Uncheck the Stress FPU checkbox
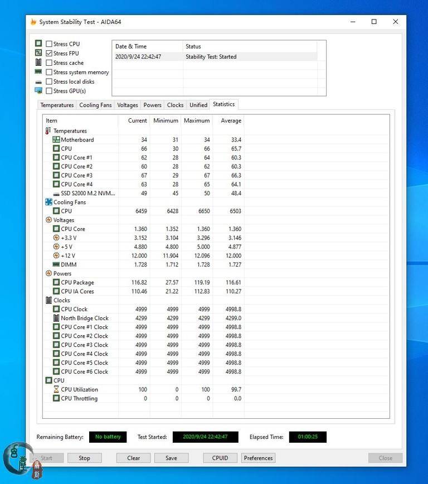Screen dimensions: 428x484 coord(48,53)
